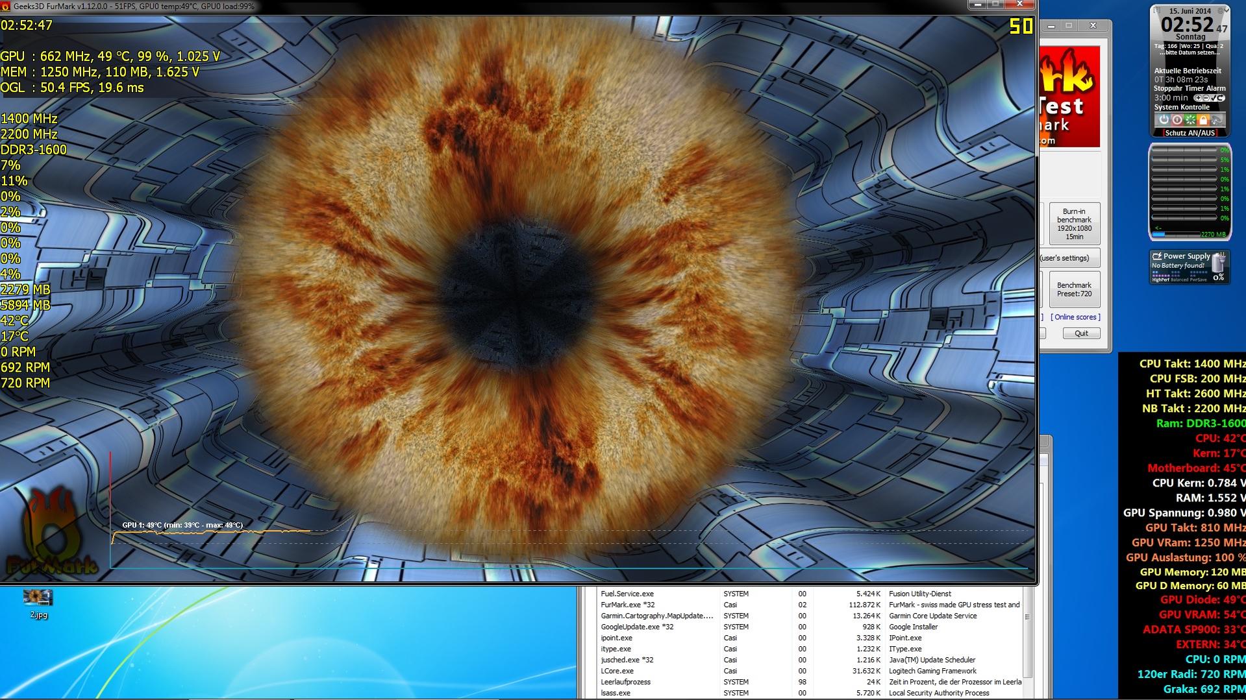The height and width of the screenshot is (700, 1246).
Task: Select the Garmin.Cartography.MapUpdate process row
Action: tap(810, 616)
